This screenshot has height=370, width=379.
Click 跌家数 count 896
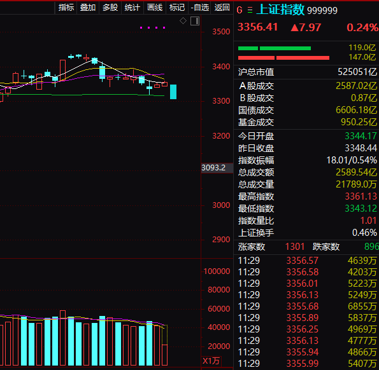tap(371, 247)
